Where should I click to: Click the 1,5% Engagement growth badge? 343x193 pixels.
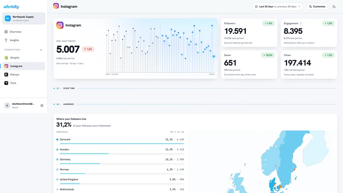click(x=328, y=24)
